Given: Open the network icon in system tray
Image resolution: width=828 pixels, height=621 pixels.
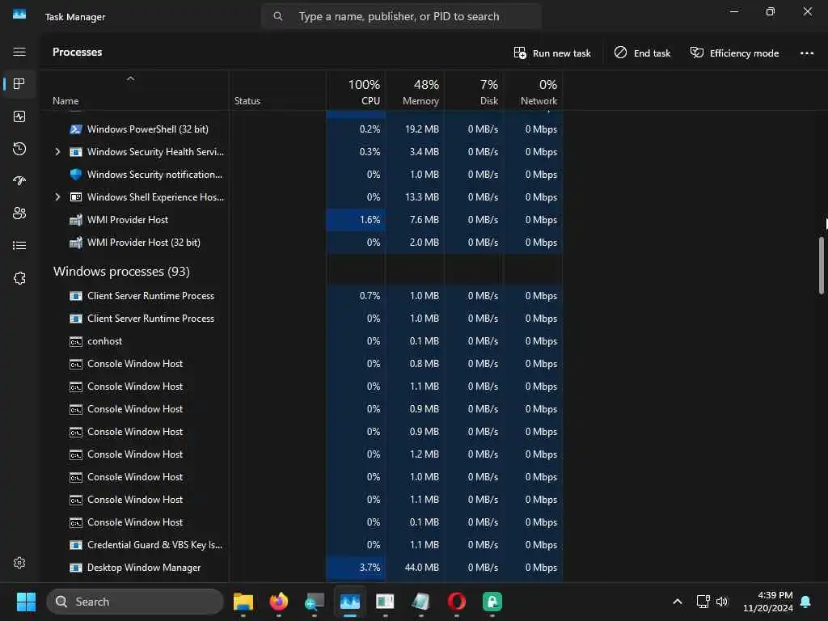Looking at the screenshot, I should point(703,602).
